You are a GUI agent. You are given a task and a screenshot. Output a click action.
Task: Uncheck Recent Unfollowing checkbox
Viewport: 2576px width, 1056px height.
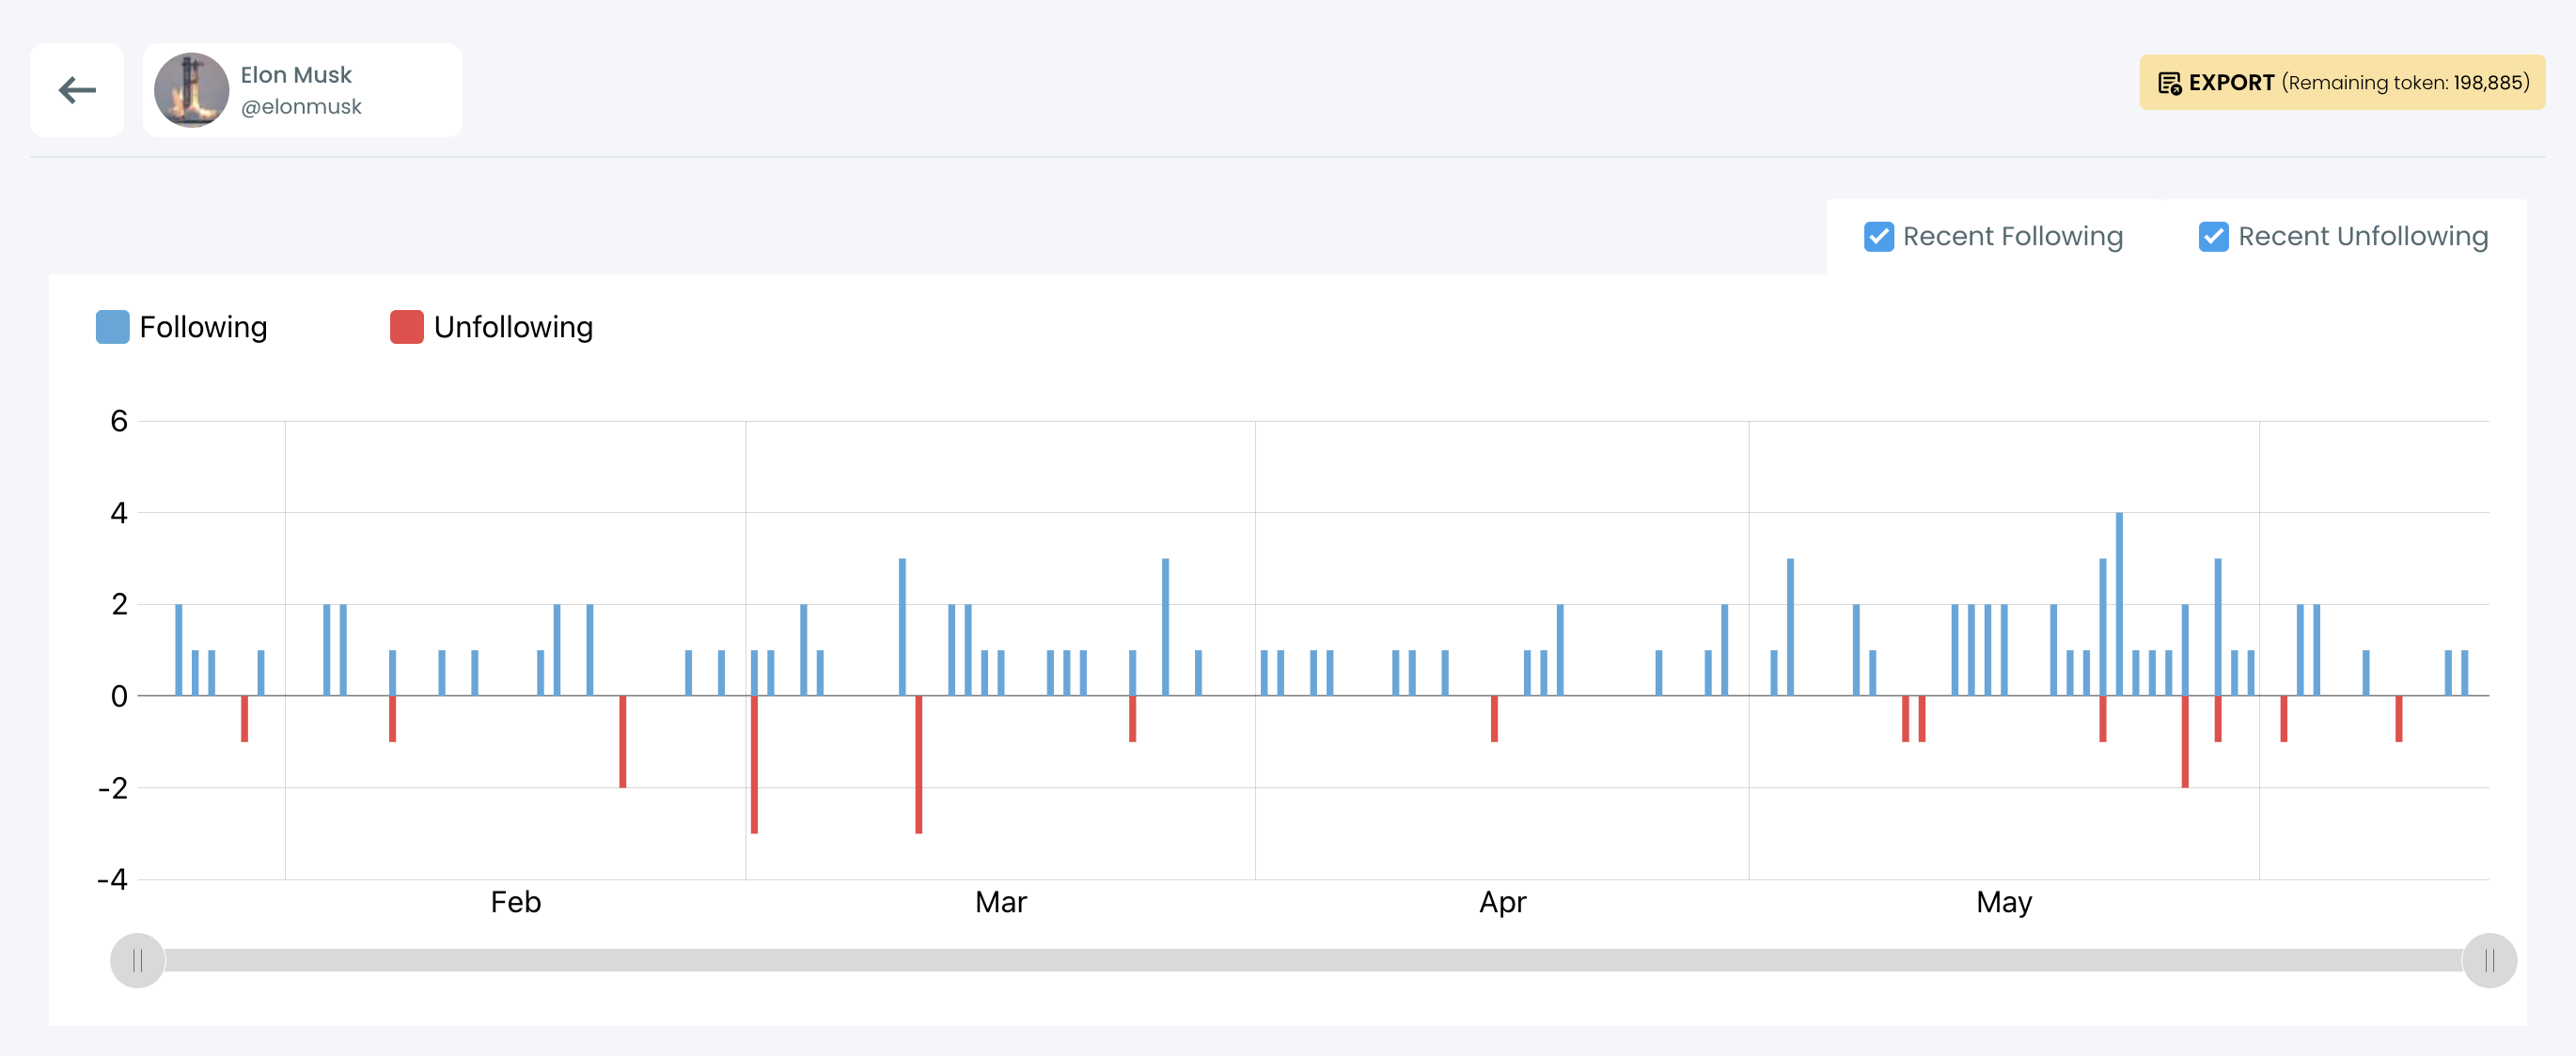click(x=2213, y=237)
